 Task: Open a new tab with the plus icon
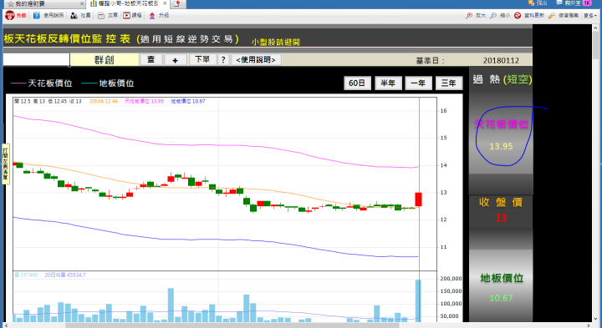pos(177,4)
